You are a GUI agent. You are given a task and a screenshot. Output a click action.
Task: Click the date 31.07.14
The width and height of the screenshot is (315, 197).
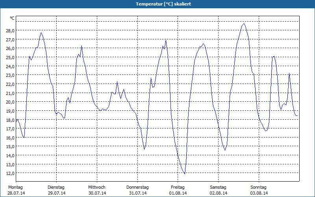(x=137, y=193)
